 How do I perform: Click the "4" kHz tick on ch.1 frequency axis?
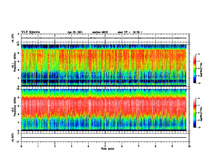(x=19, y=70)
